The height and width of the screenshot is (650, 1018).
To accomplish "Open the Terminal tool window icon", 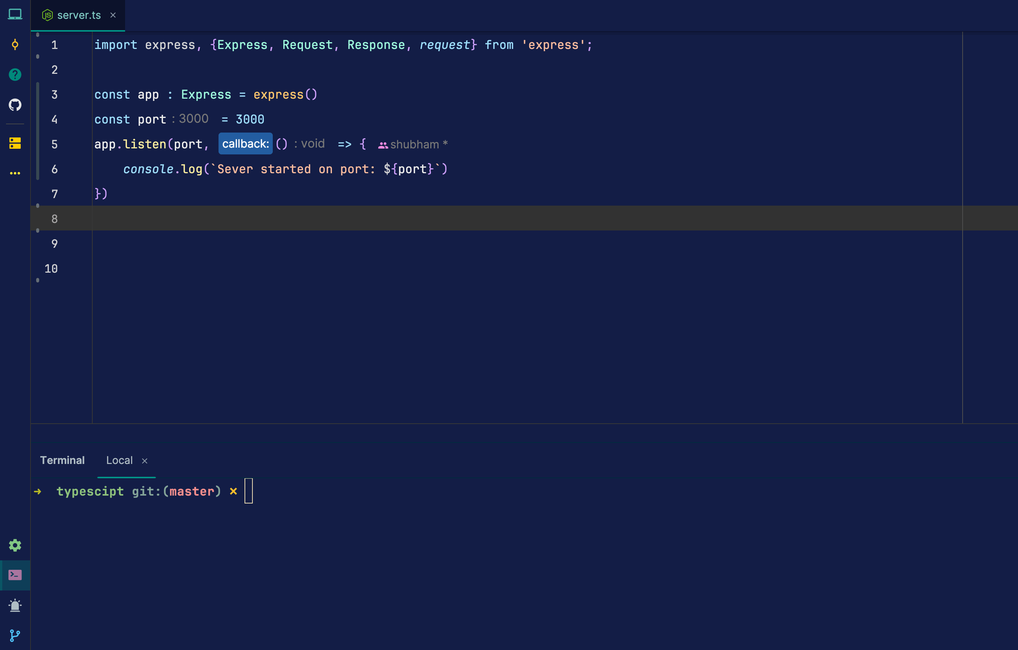I will point(15,575).
